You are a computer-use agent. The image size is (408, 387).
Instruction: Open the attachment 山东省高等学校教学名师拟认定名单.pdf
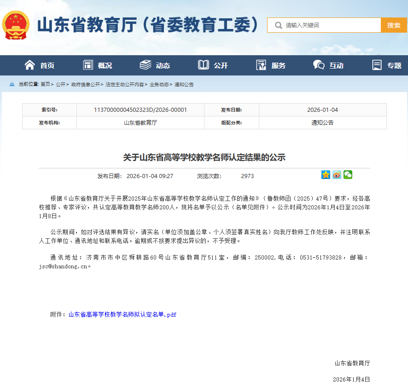coord(122,315)
